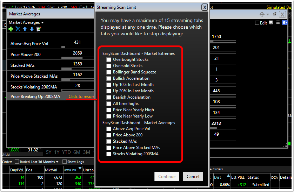Check Up 10% In Last Month
294x192 pixels.
(109, 85)
